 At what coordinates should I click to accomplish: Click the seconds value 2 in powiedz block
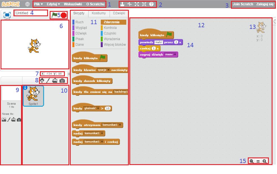[x=176, y=42]
